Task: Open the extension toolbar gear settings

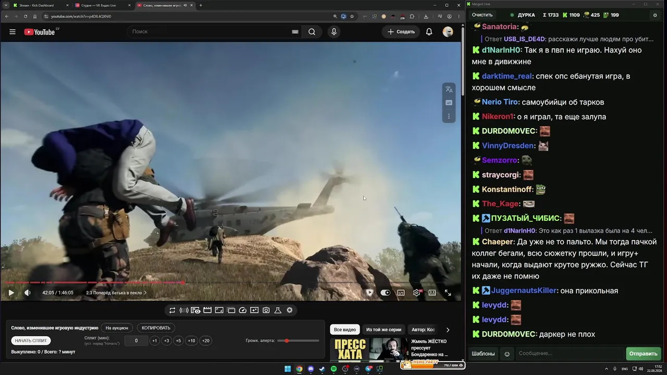Action: click(290, 310)
